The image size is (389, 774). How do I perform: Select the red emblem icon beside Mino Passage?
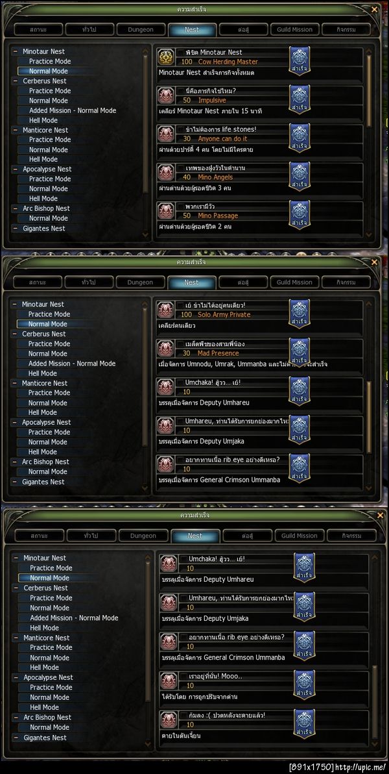[x=165, y=211]
